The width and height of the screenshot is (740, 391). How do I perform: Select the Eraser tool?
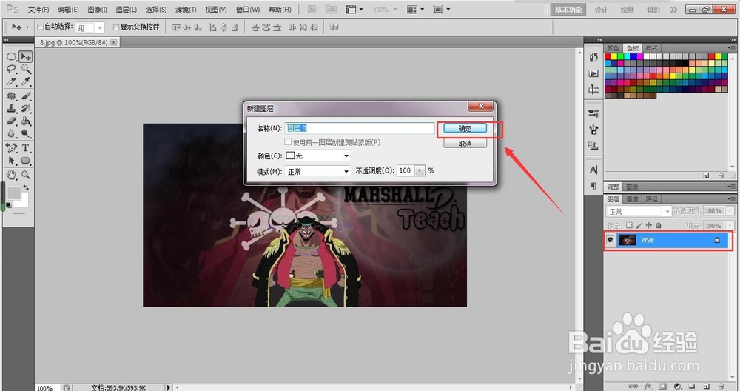[x=11, y=121]
